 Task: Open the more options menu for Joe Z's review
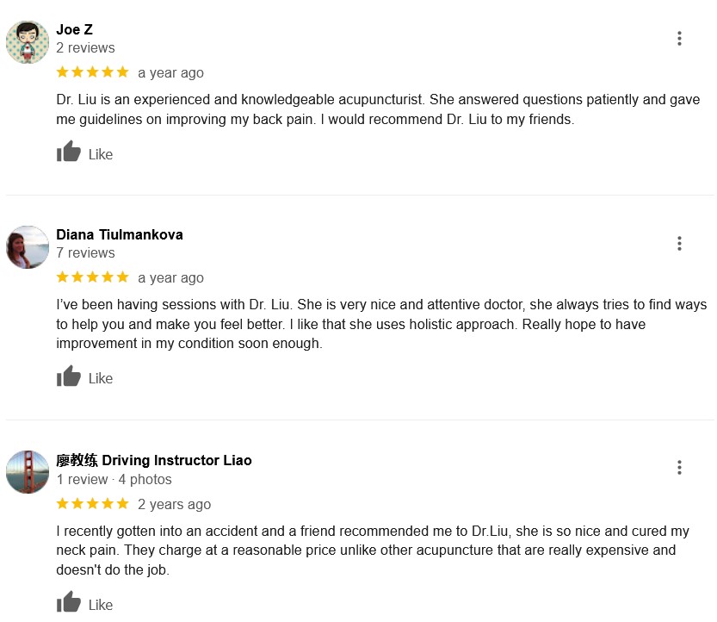tap(679, 39)
